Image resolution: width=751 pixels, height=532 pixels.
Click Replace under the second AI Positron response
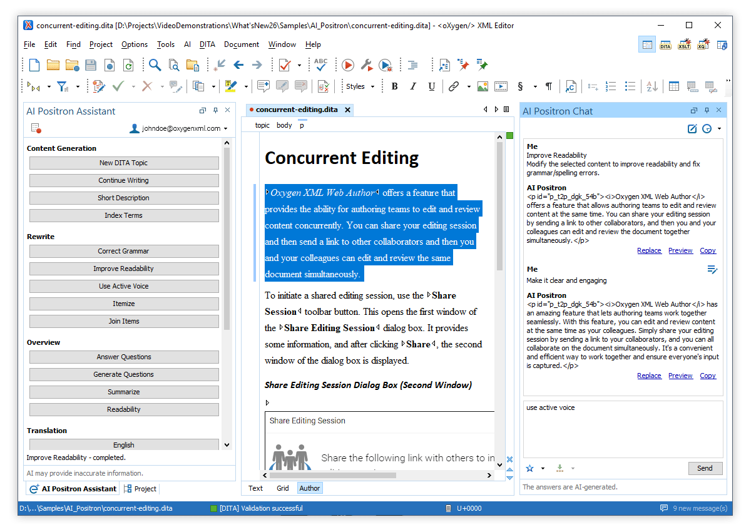click(x=649, y=376)
